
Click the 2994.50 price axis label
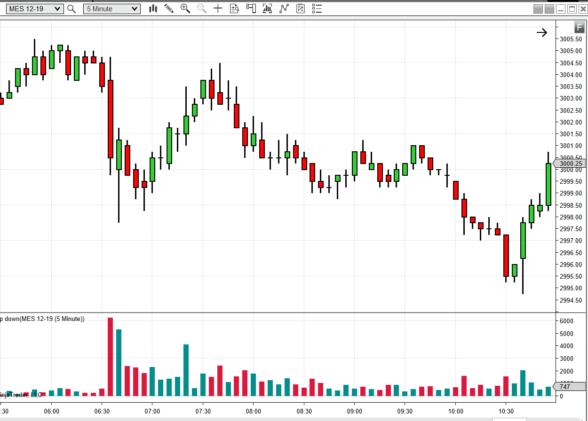pos(570,300)
